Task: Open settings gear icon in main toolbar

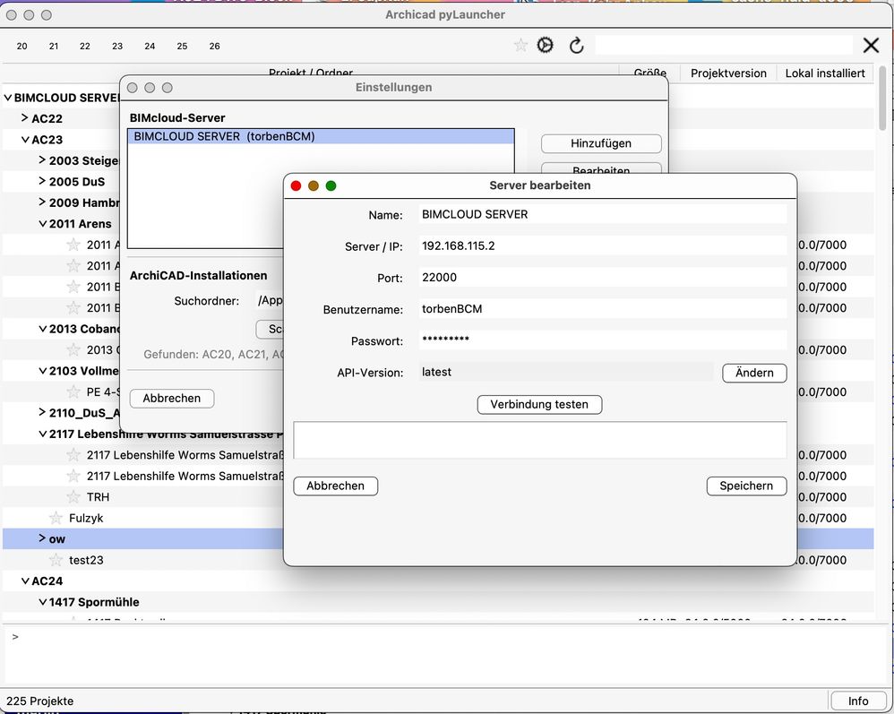Action: (x=545, y=45)
